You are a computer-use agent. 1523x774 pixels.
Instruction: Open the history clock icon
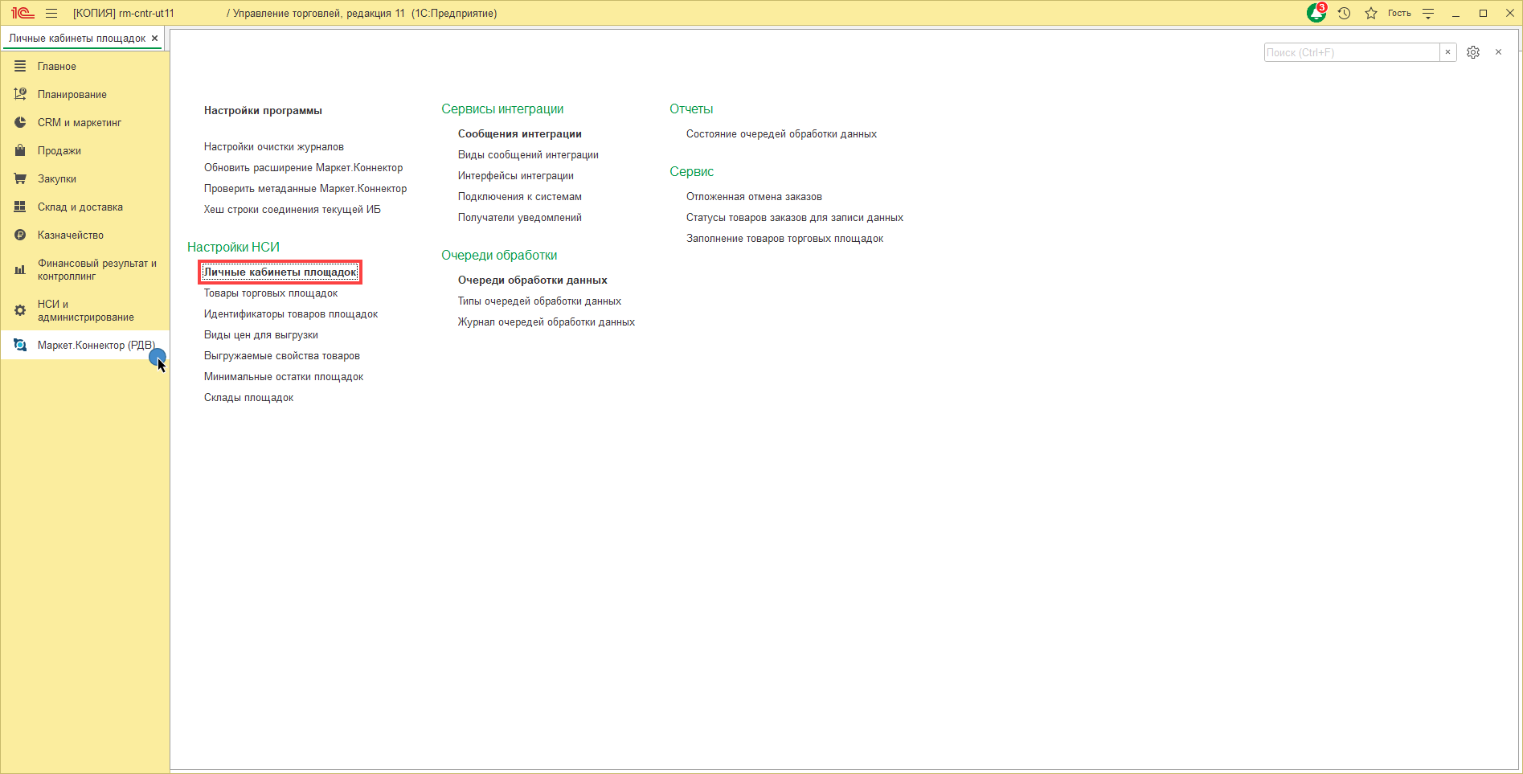point(1344,13)
